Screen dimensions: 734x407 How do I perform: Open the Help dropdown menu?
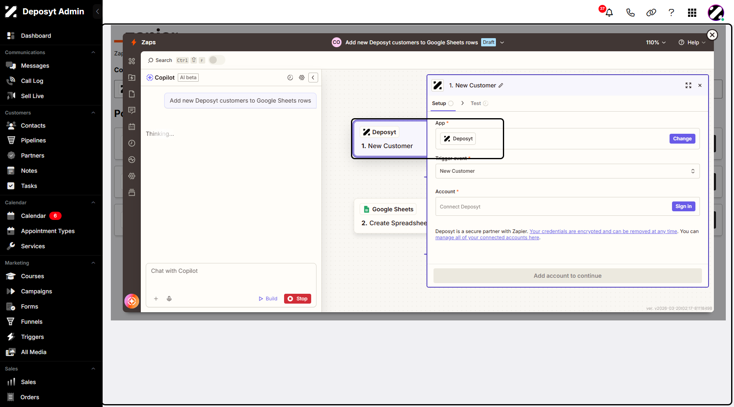(692, 42)
